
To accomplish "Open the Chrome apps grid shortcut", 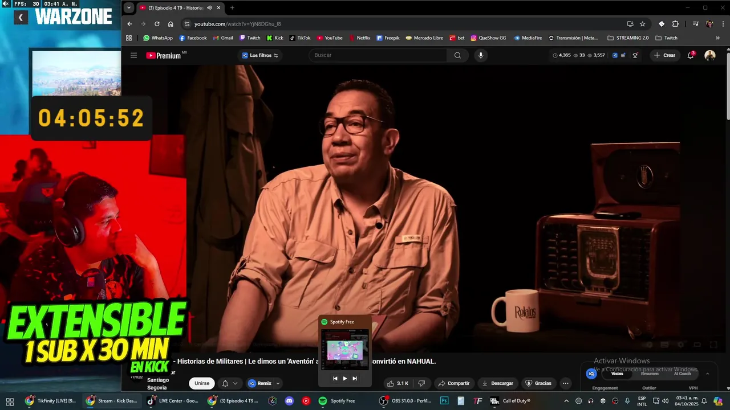I will click(x=129, y=38).
